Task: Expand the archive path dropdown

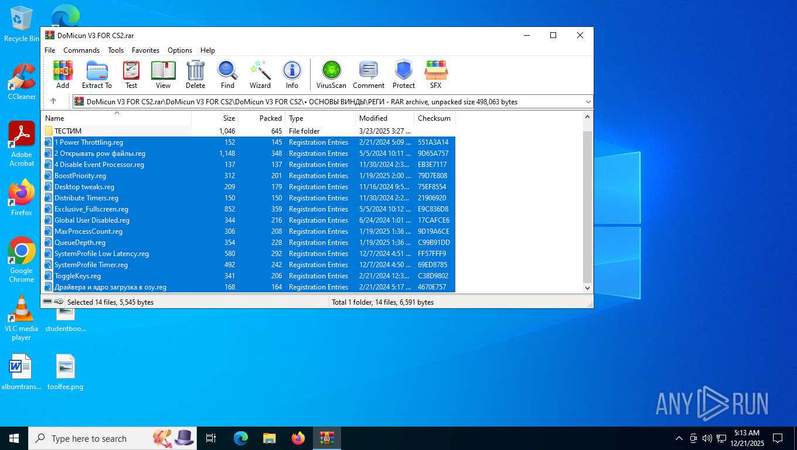Action: click(x=588, y=101)
